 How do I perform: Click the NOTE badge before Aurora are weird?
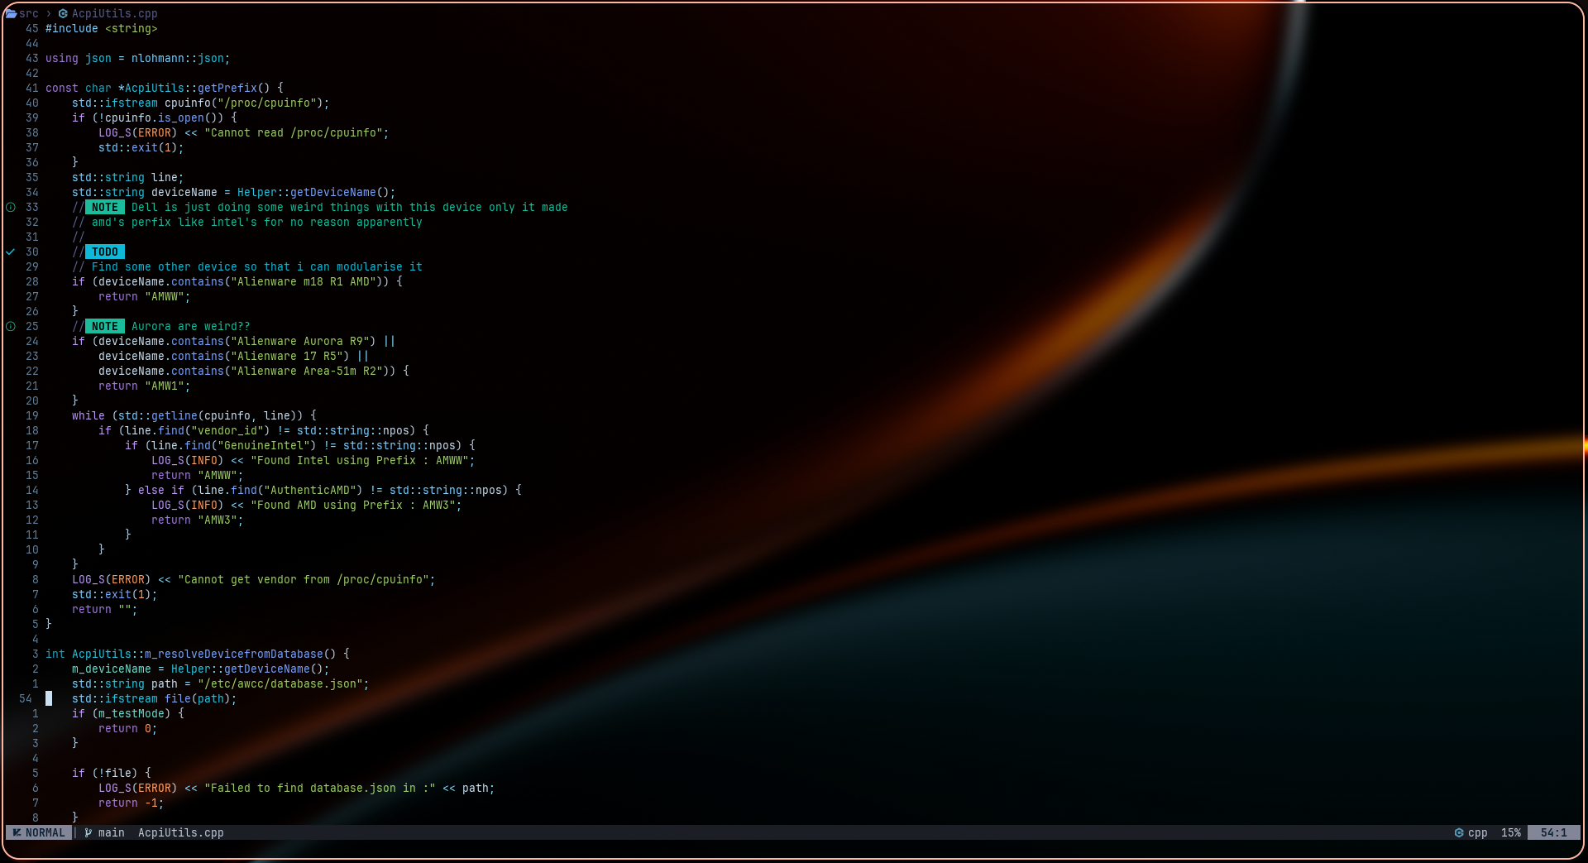pyautogui.click(x=105, y=327)
